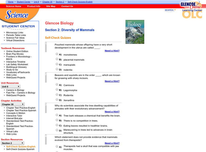206x152 pixels.
Task: Click Need a Hint for question 1
Action: 112,51
